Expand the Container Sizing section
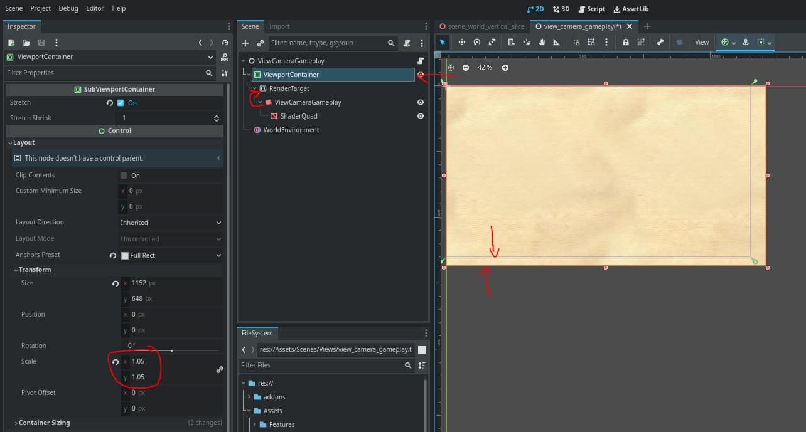Viewport: 806px width, 432px height. tap(44, 423)
